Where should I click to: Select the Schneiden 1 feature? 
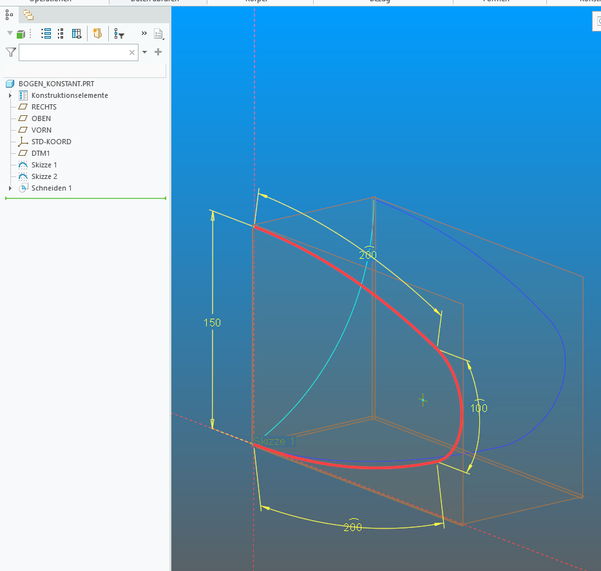[52, 188]
